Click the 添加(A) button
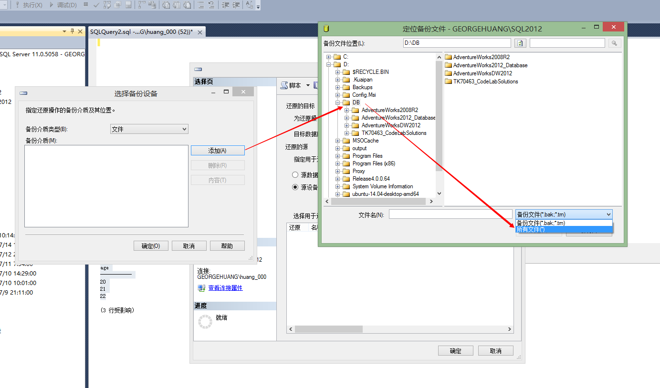This screenshot has height=388, width=660. pyautogui.click(x=218, y=151)
